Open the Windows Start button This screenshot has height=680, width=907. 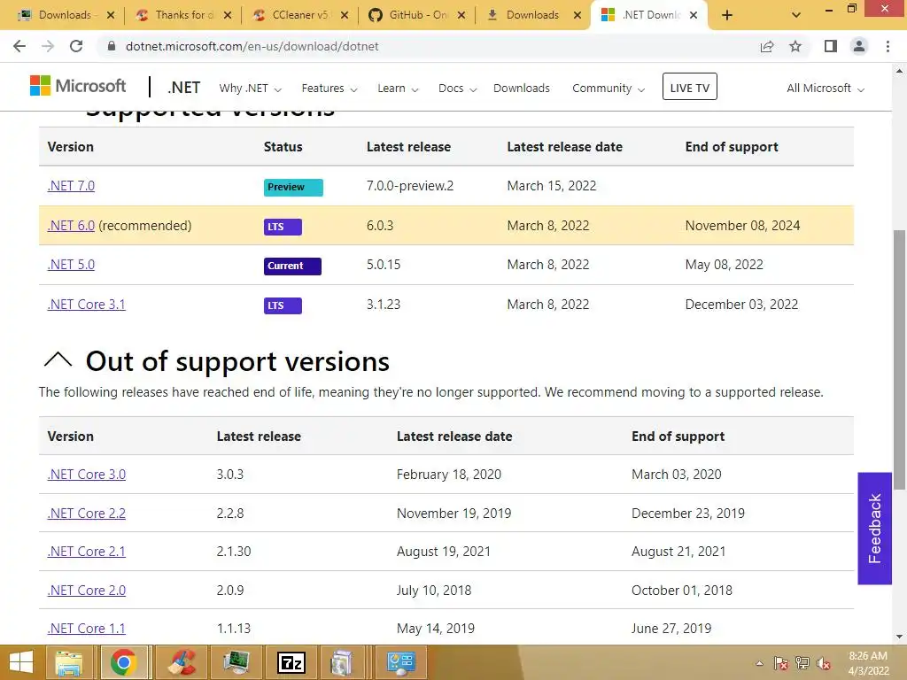coord(21,662)
